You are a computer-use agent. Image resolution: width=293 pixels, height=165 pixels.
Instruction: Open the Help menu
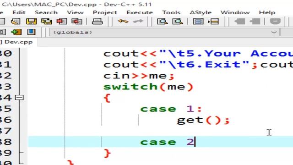click(267, 12)
